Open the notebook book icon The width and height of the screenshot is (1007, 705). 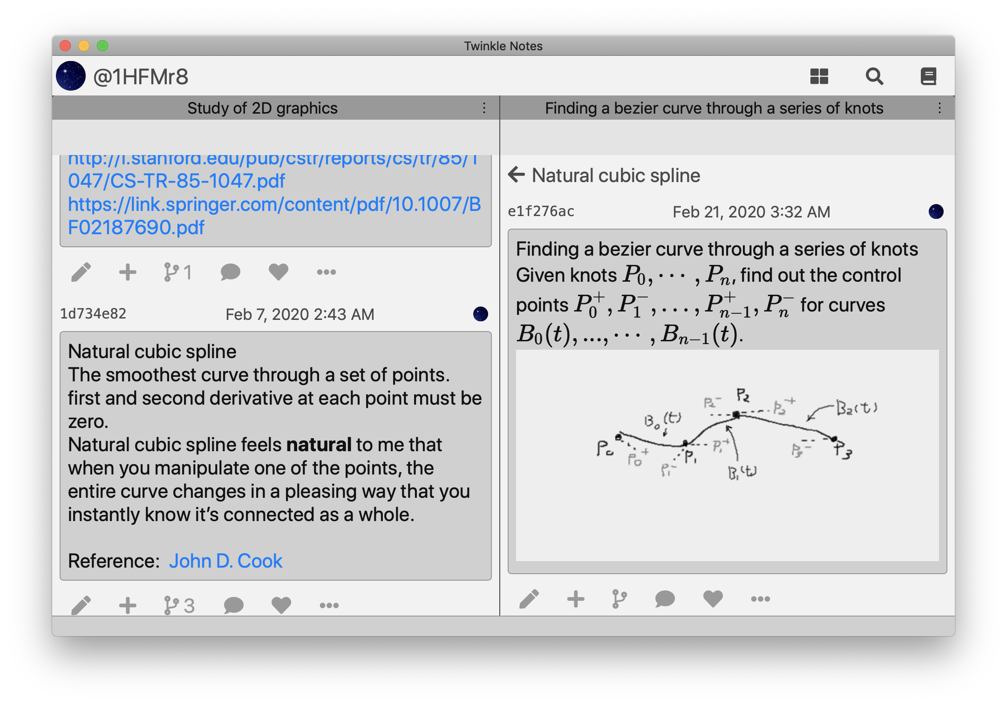[928, 76]
